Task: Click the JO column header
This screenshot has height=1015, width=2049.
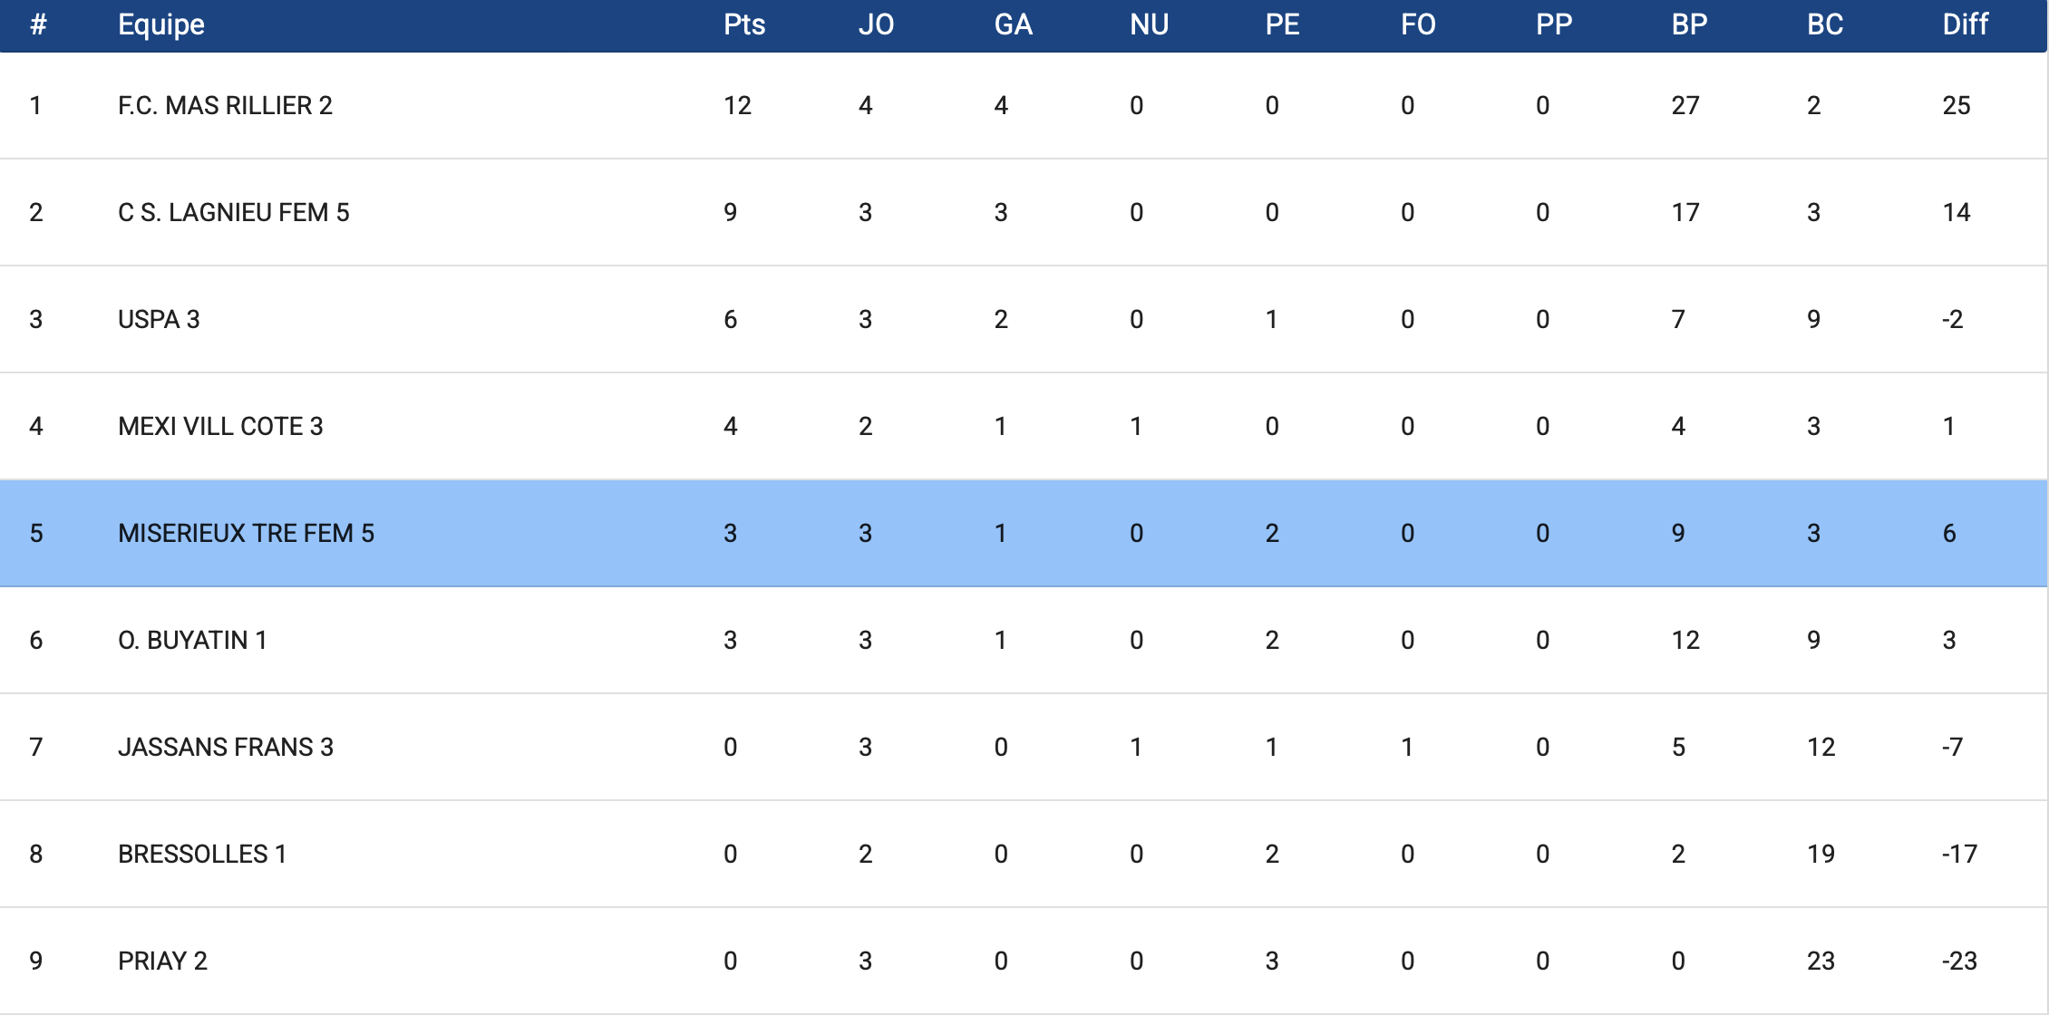Action: pyautogui.click(x=876, y=24)
